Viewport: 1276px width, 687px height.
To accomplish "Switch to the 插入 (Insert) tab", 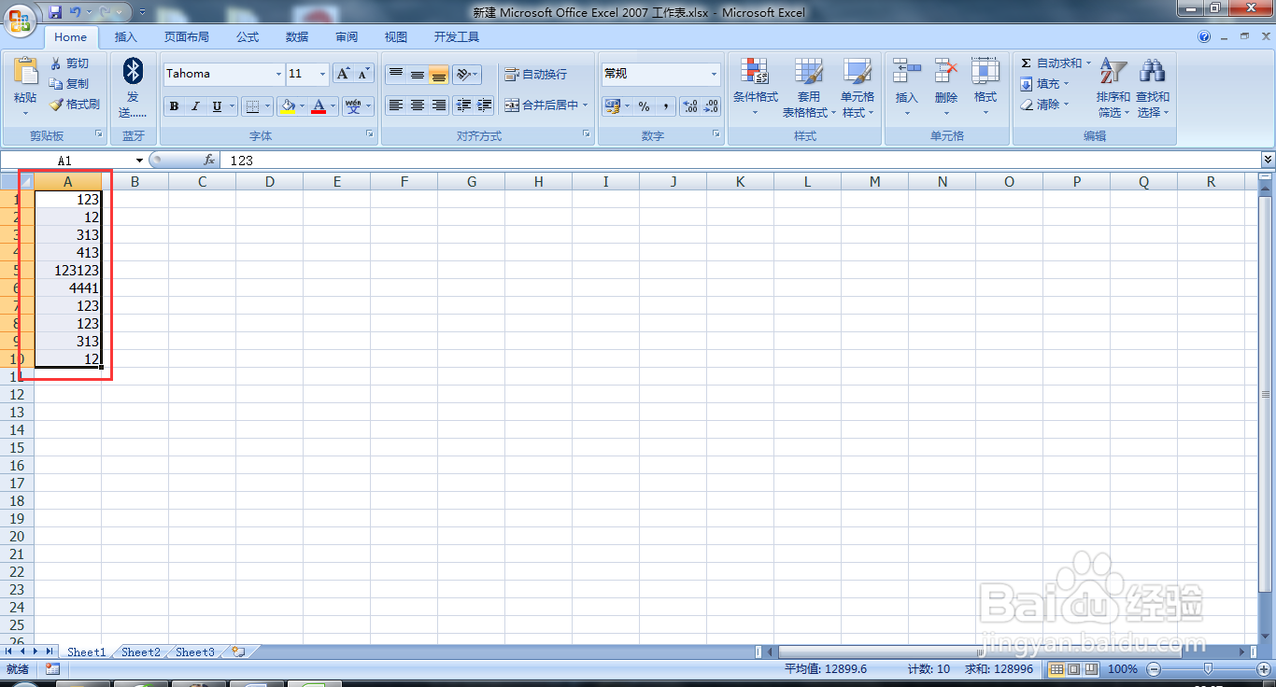I will click(126, 37).
